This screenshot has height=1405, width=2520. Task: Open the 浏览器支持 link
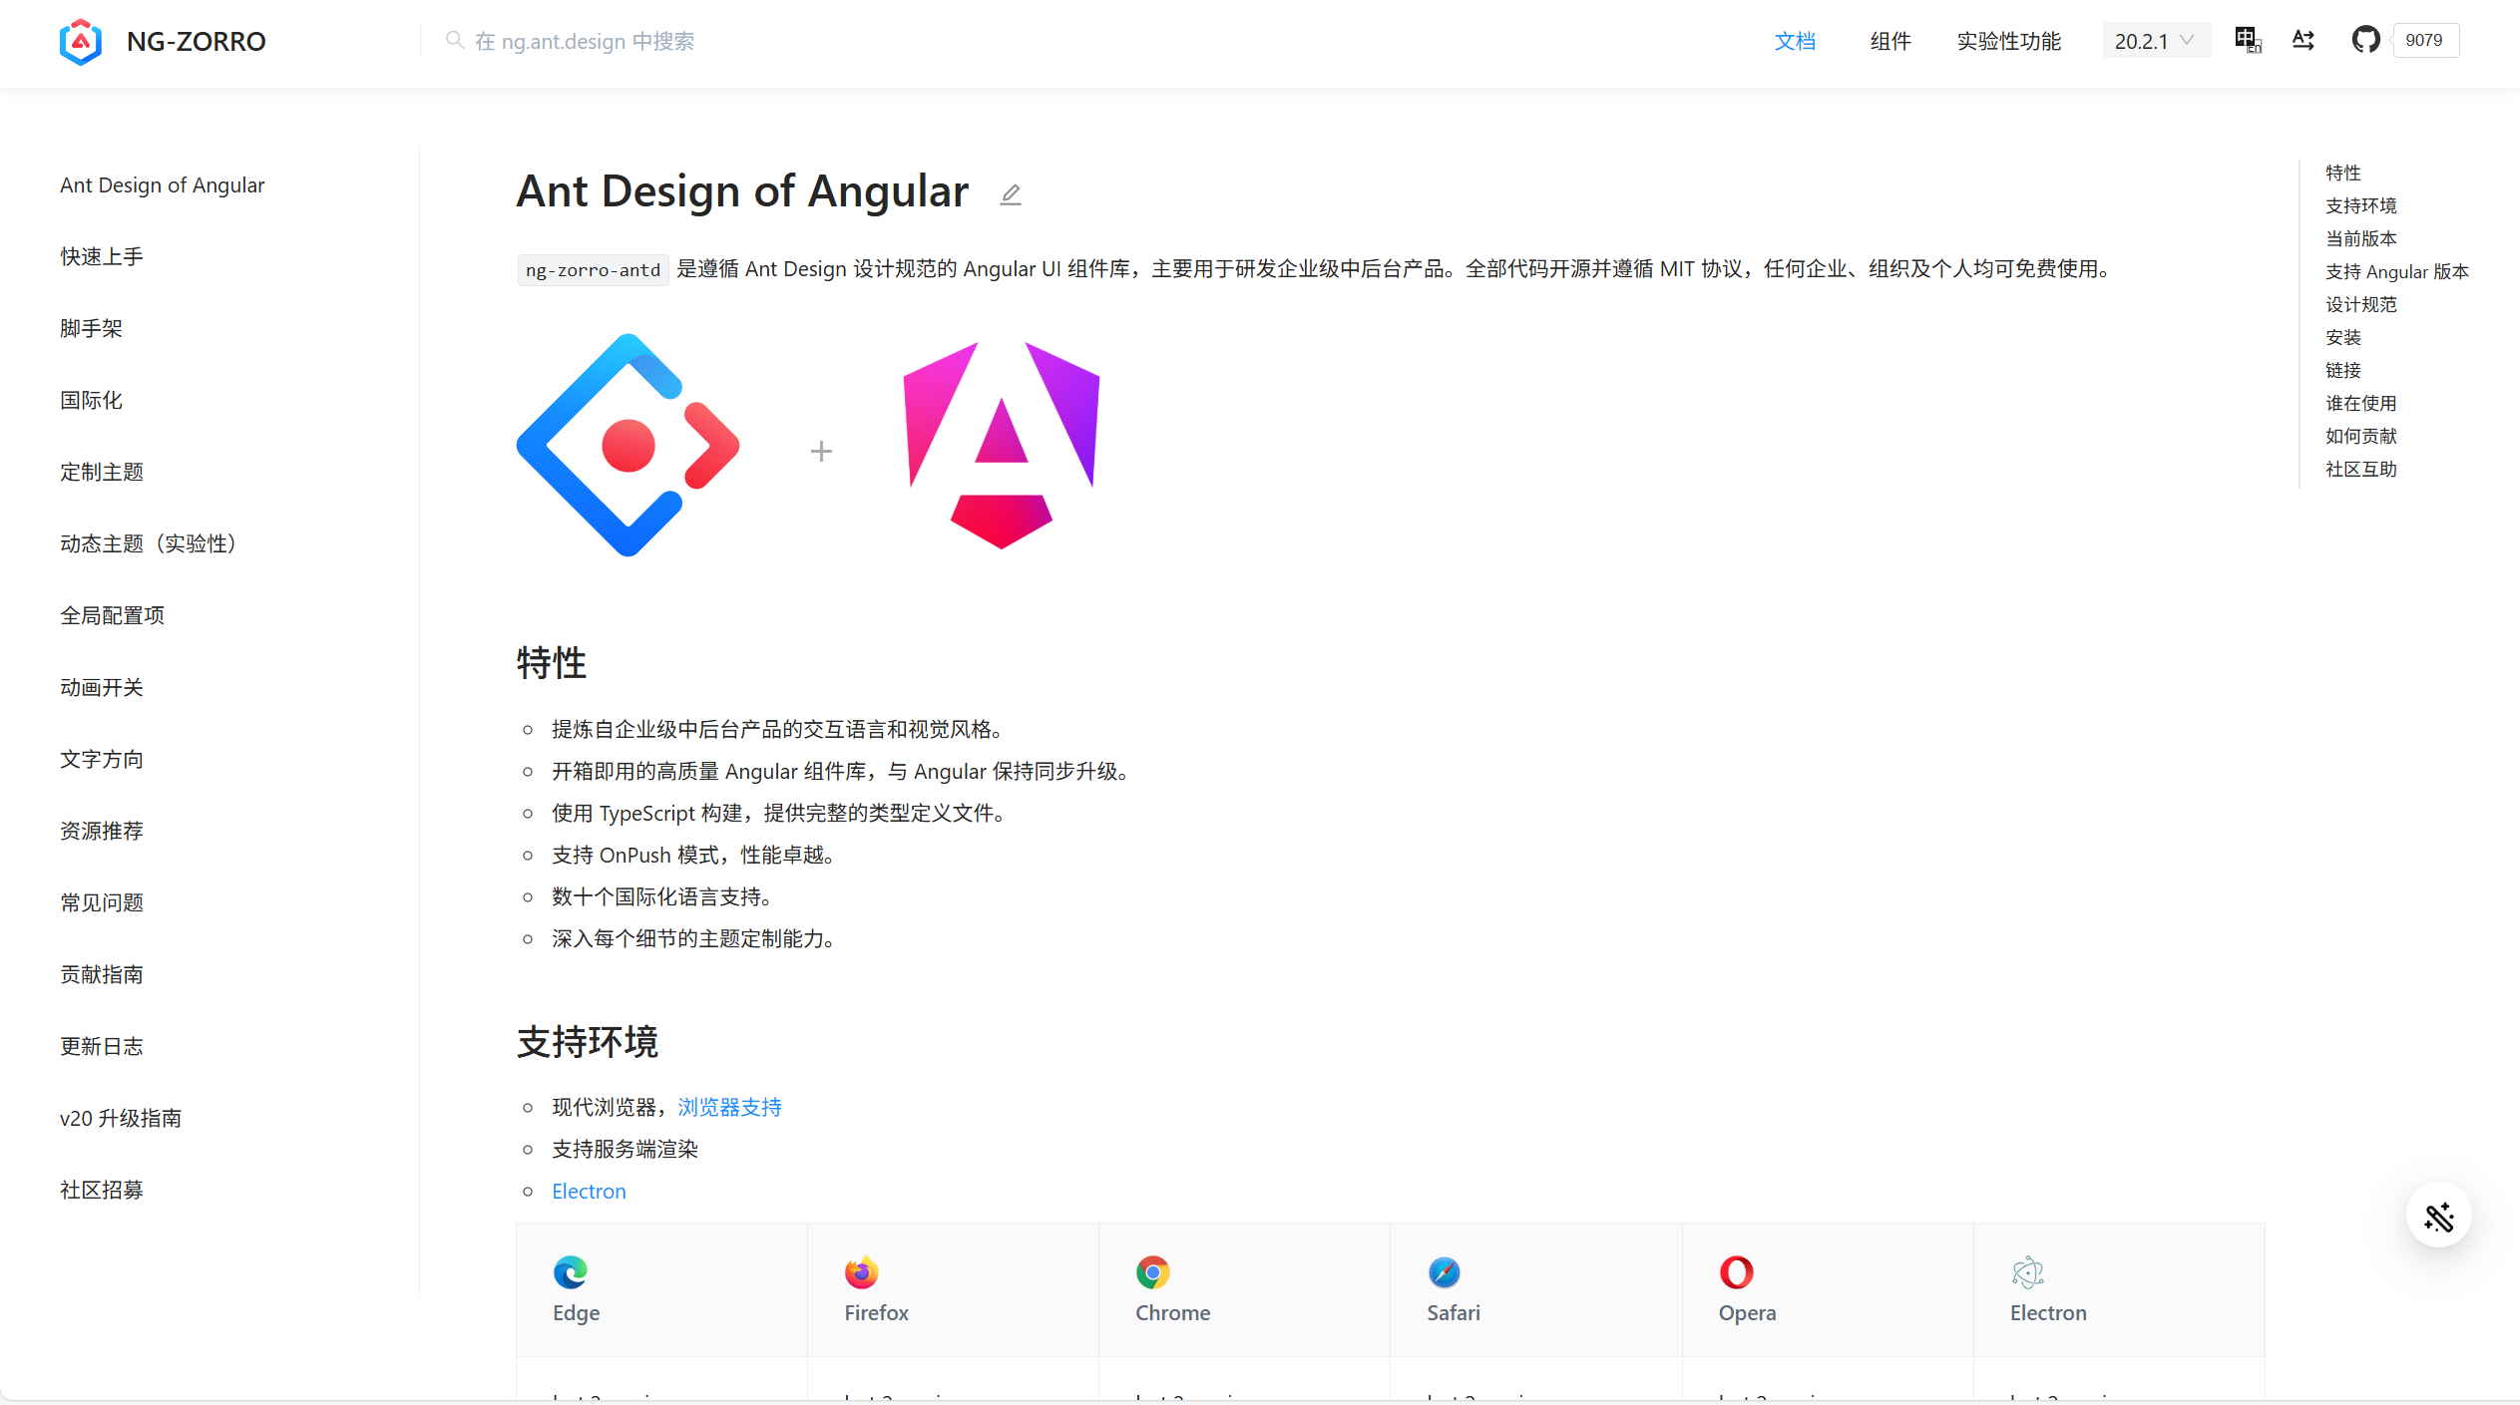729,1107
